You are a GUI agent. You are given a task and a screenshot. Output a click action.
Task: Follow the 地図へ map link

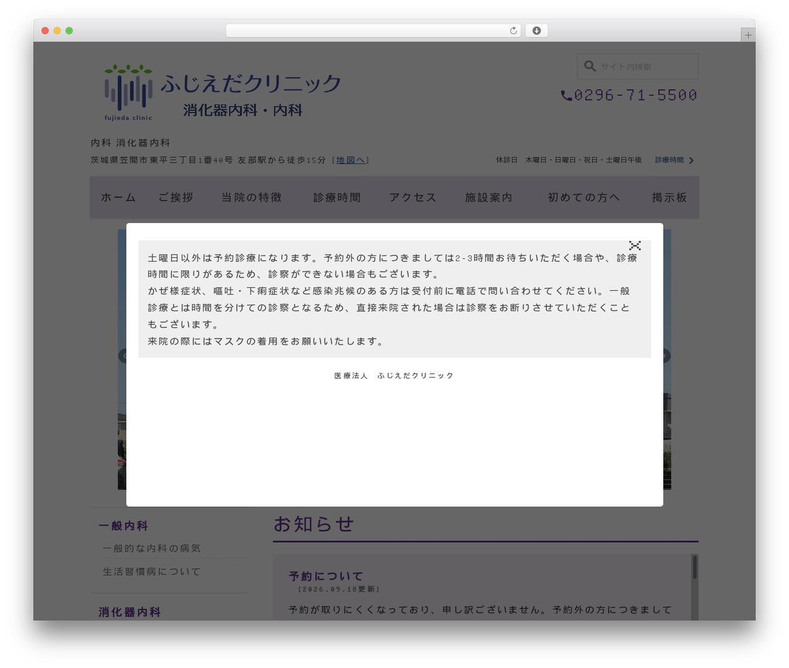click(350, 160)
